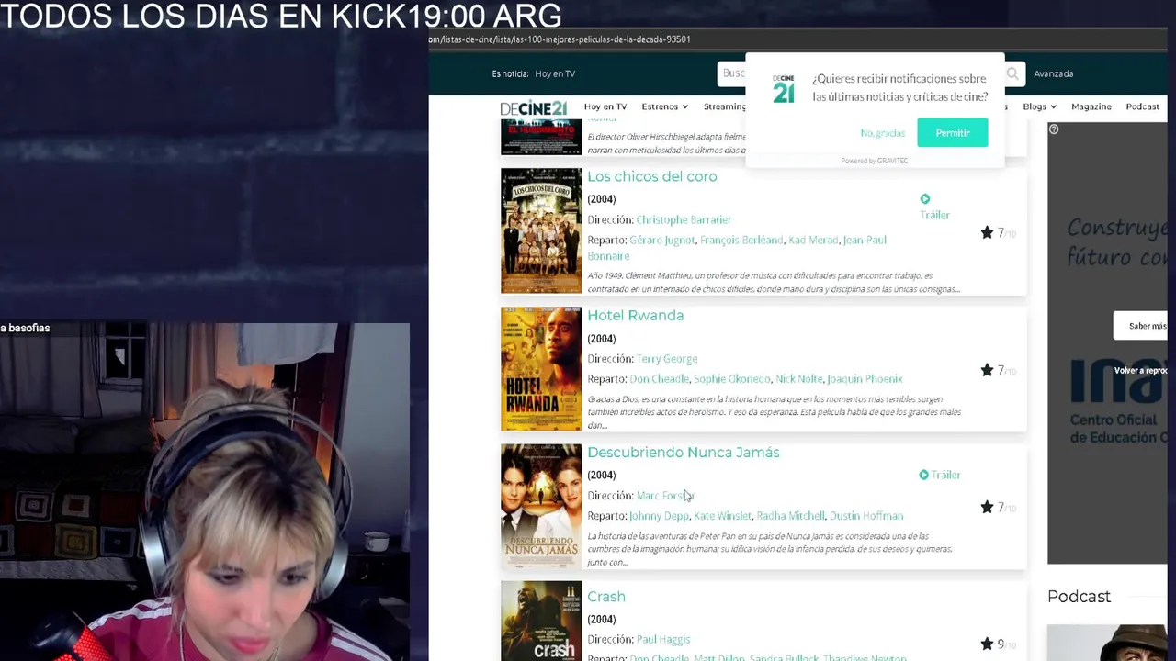
Task: Click star rating of Descubriendo Nunca Jamás
Action: pos(997,507)
